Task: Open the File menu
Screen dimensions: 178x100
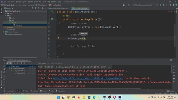Action: coord(5,2)
